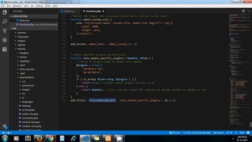The image size is (252, 142).
Task: Open Sublime Text from taskbar
Action: click(28, 138)
